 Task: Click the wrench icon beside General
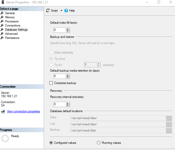[2, 13]
